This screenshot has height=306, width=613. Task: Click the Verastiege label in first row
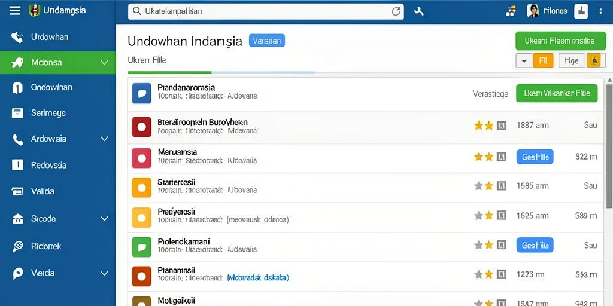490,94
